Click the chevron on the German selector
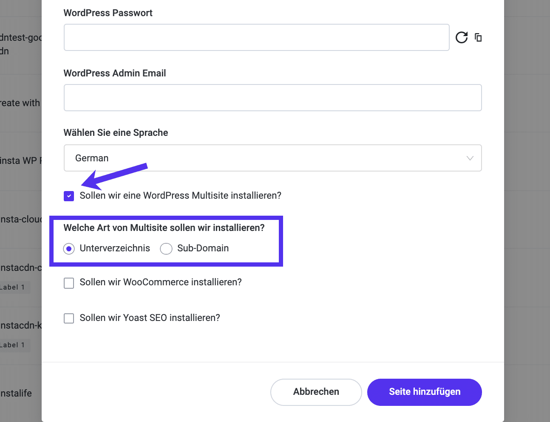Viewport: 550px width, 422px height. [470, 158]
